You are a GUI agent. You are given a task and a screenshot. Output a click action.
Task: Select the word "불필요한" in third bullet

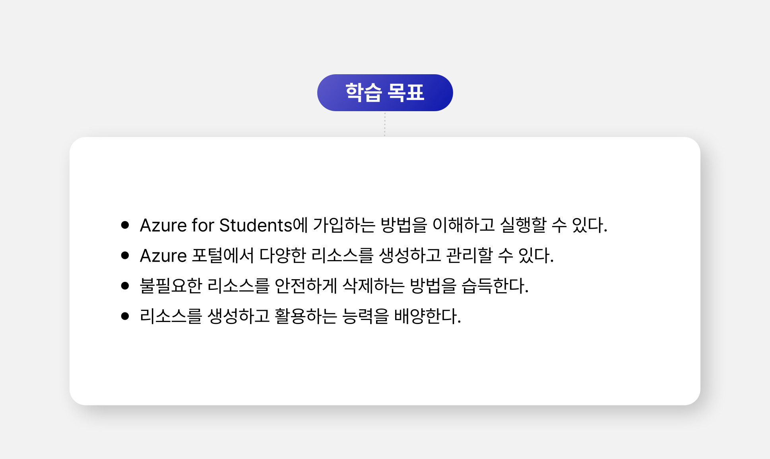pos(171,285)
